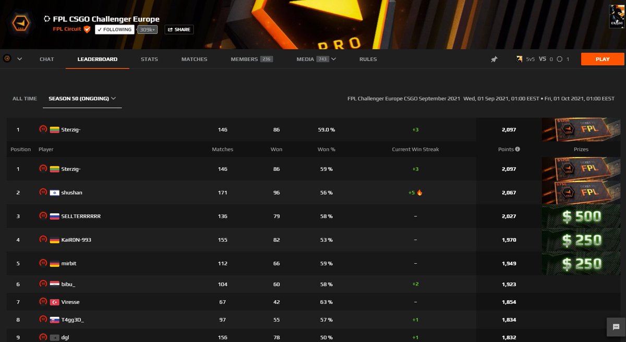Click the Turkish flag beside Viresse
The height and width of the screenshot is (342, 626).
click(54, 302)
